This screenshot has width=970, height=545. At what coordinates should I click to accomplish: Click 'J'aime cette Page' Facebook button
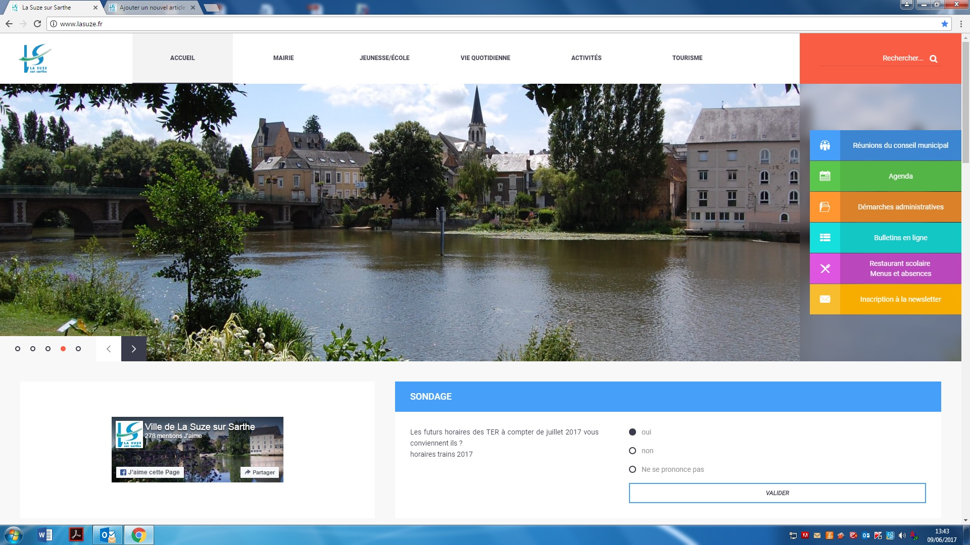click(150, 472)
